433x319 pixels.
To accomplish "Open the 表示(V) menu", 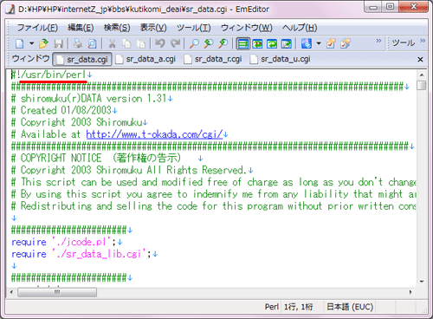I will (x=153, y=28).
